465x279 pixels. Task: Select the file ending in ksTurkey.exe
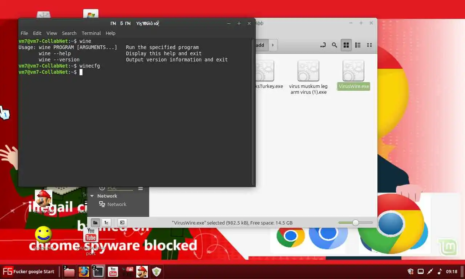tap(268, 74)
